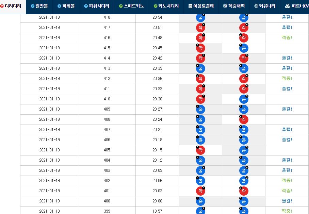Click the smiley icon beside 커뮤니티
This screenshot has width=309, height=214.
[256, 6]
